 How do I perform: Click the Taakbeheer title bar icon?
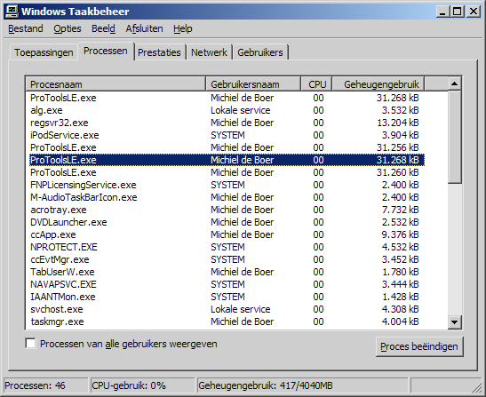pos(12,12)
